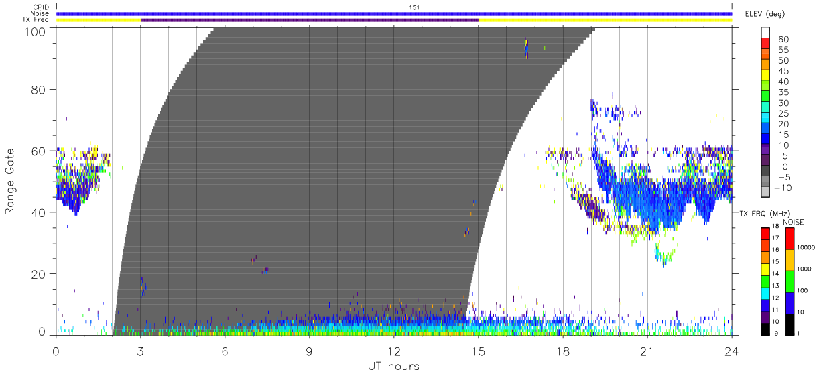Click the white top segment of ELEV bar
Image resolution: width=823 pixels, height=380 pixels.
click(765, 34)
